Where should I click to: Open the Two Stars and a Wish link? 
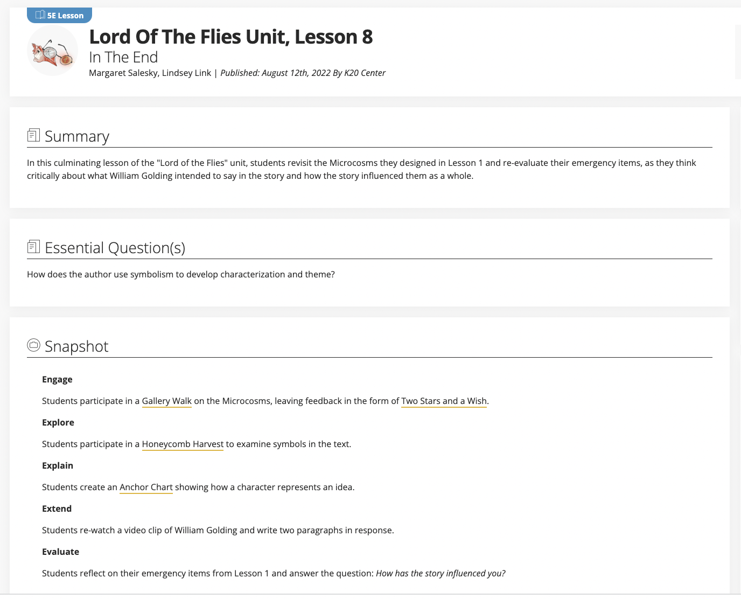[x=444, y=401]
